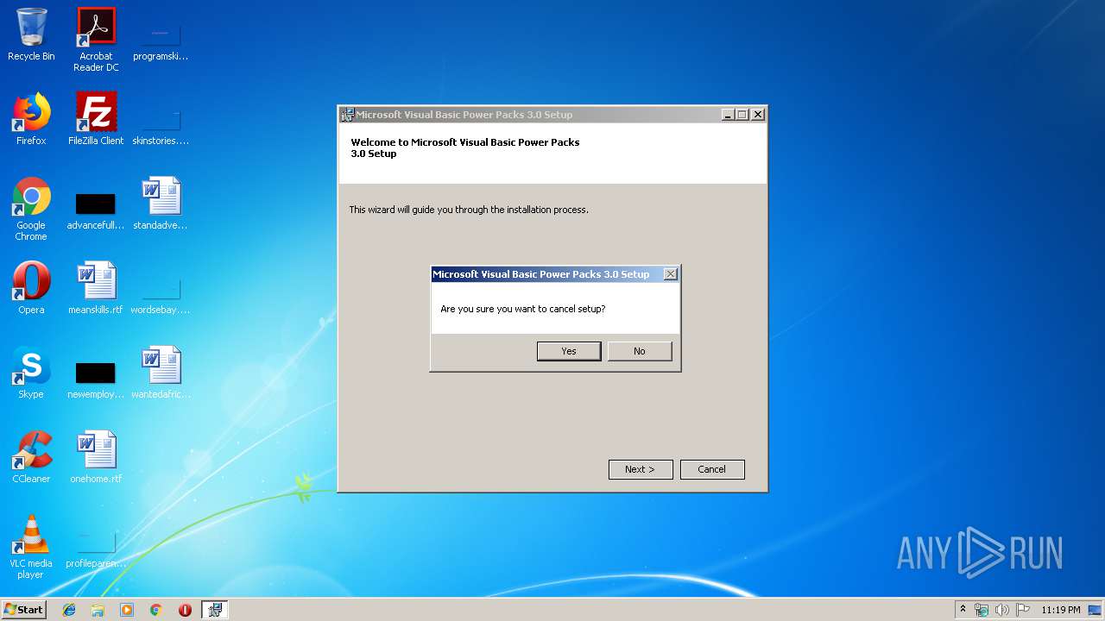Open volume control in system tray
1105x621 pixels.
(1002, 610)
